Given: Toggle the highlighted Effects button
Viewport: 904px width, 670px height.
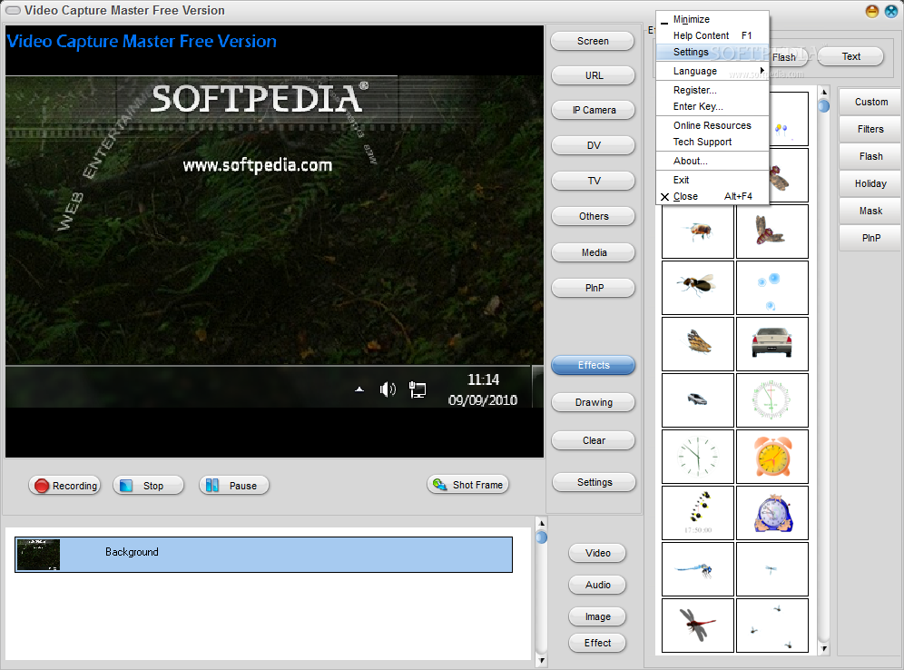Looking at the screenshot, I should pyautogui.click(x=593, y=365).
